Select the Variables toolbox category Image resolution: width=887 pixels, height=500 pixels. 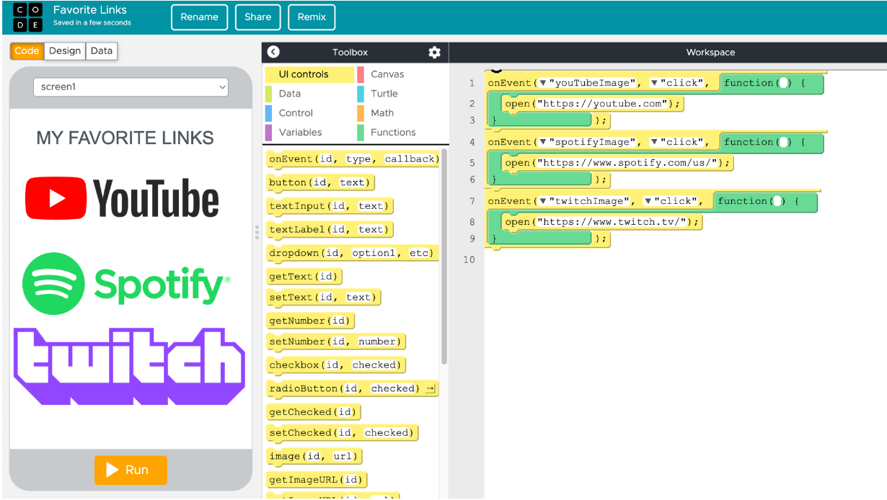coord(309,133)
